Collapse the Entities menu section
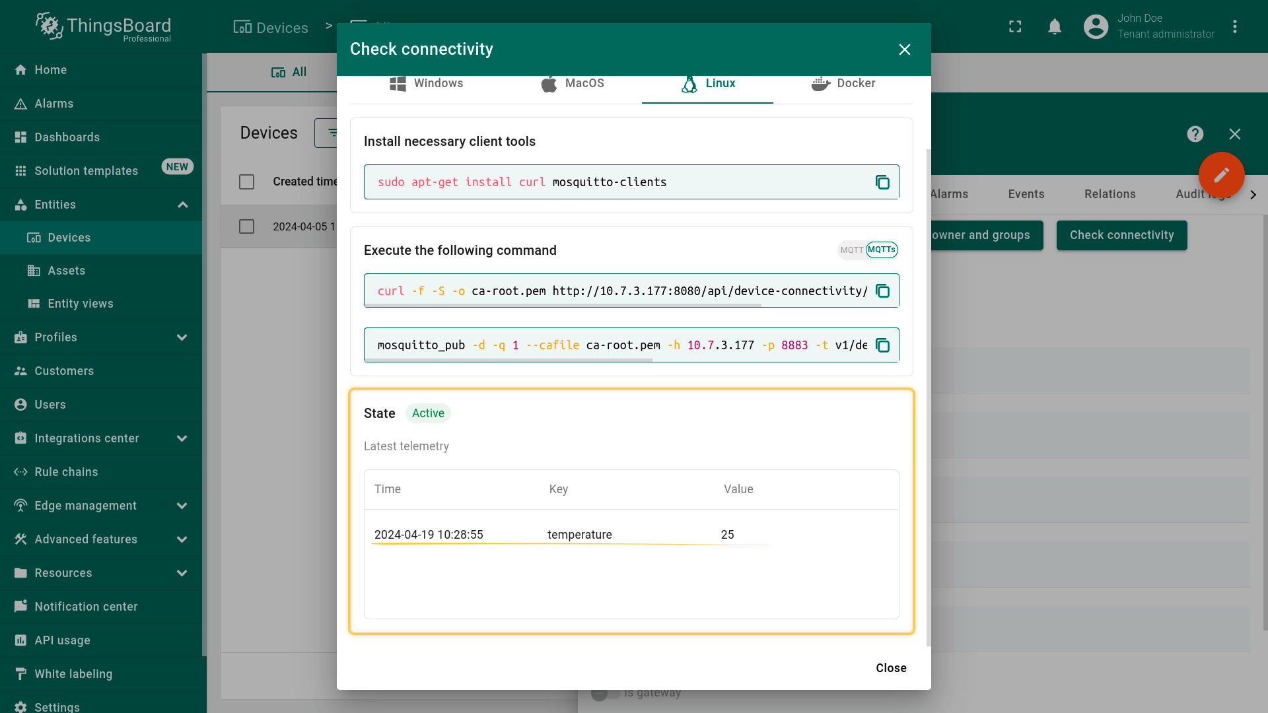 [x=182, y=205]
